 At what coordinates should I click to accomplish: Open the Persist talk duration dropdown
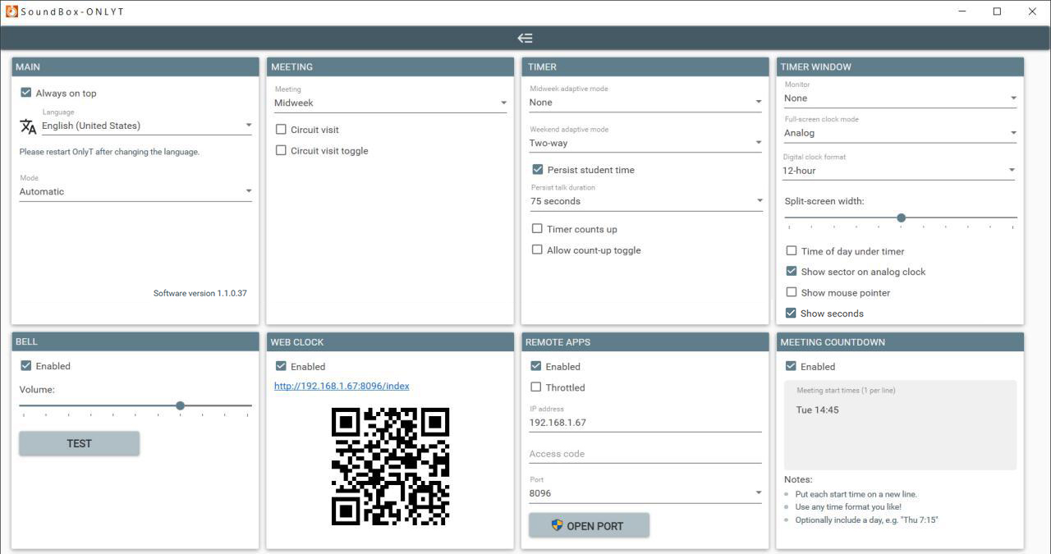(758, 201)
